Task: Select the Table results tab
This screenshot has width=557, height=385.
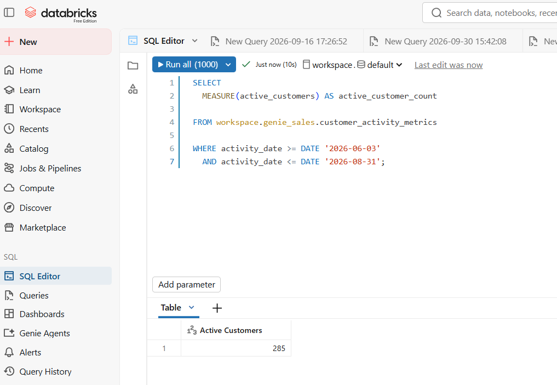Action: coord(171,308)
